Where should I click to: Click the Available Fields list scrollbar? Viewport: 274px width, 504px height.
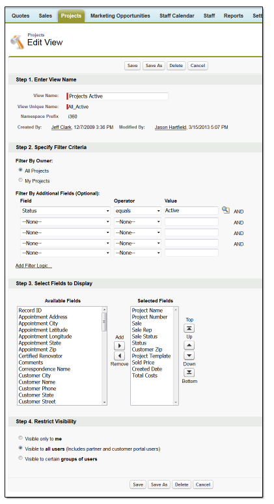pos(104,356)
